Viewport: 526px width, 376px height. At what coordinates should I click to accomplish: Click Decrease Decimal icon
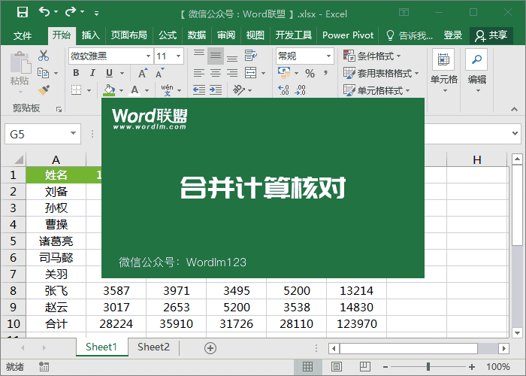click(301, 90)
